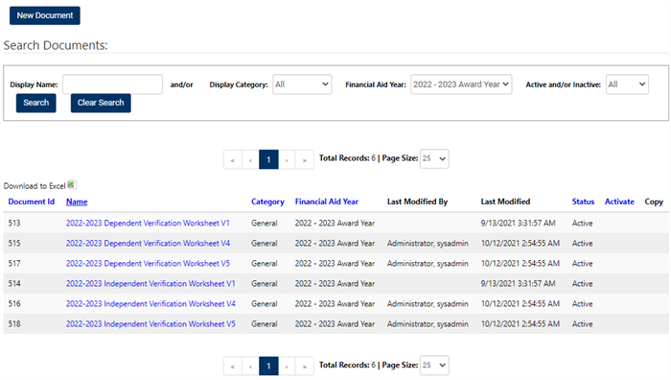Open Independent Verification Worksheet V4 link
Image resolution: width=671 pixels, height=380 pixels.
(150, 304)
